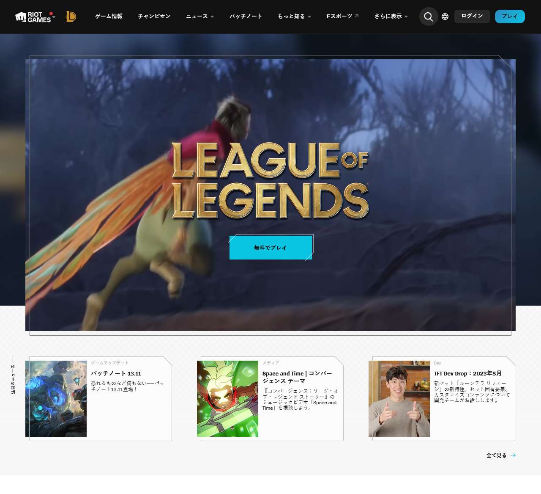541x494 pixels.
Task: Open the search magnifier icon
Action: (429, 17)
